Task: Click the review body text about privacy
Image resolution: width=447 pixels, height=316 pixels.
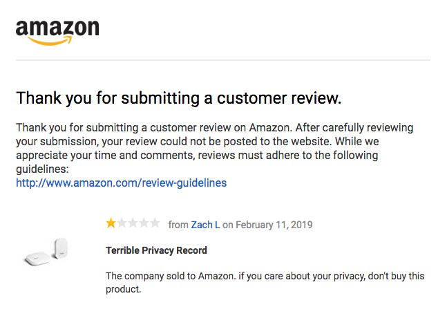Action: pyautogui.click(x=265, y=282)
